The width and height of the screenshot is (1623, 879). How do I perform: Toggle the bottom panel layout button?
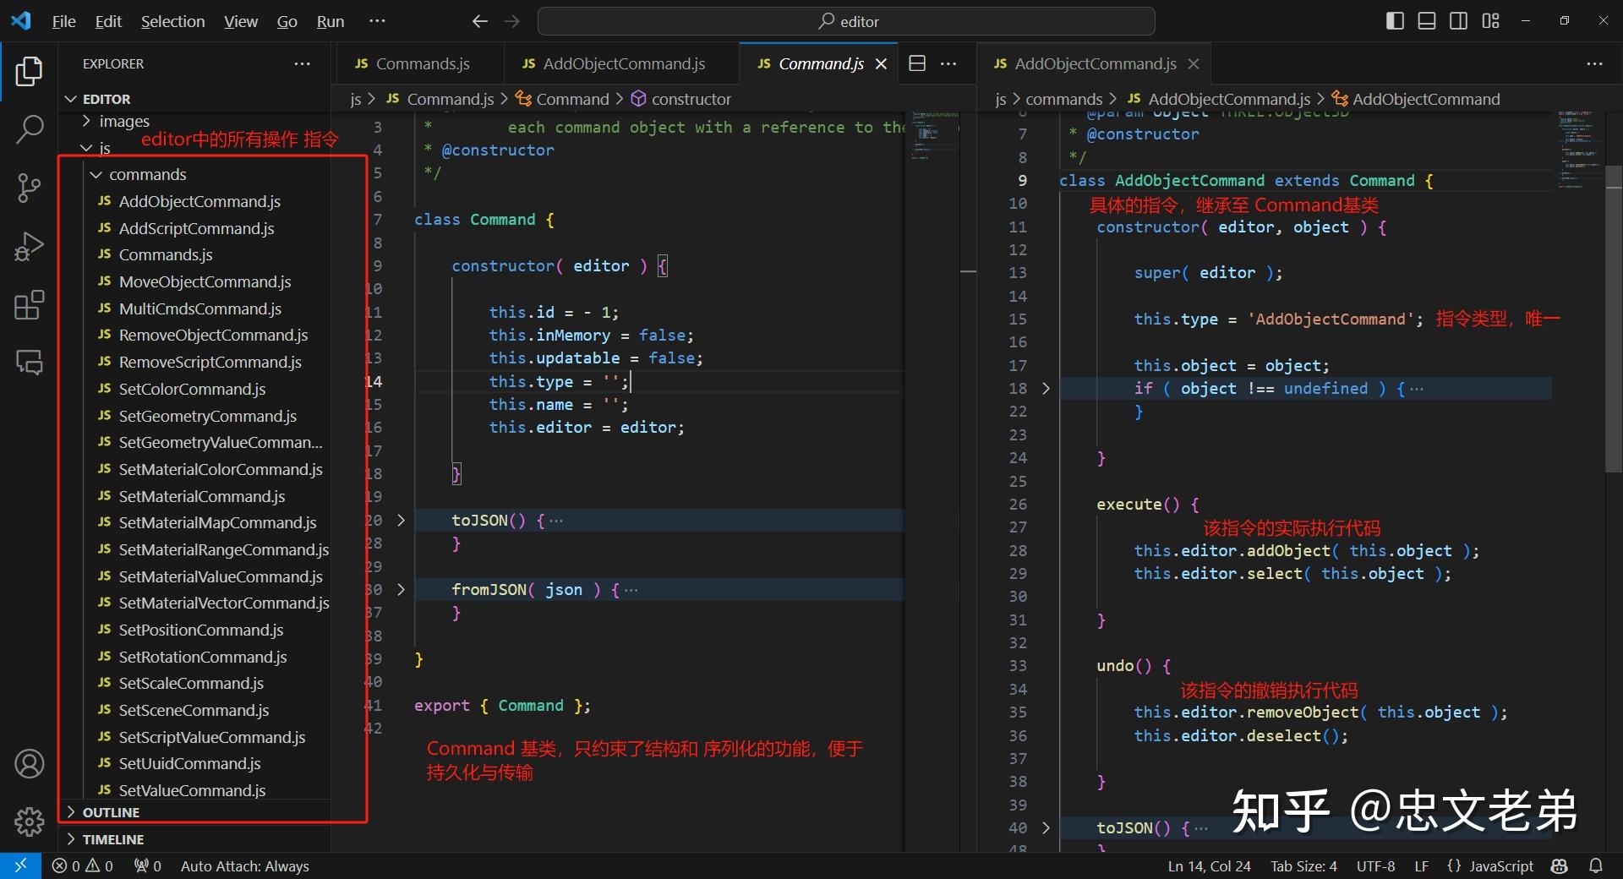tap(1427, 21)
